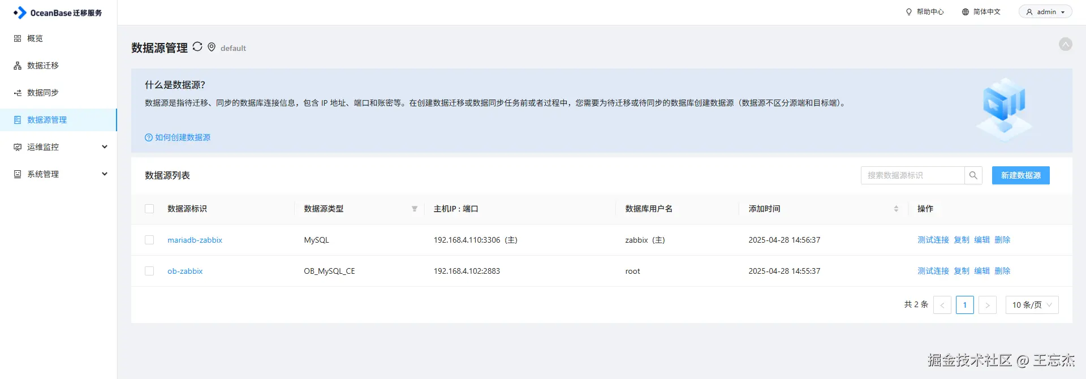This screenshot has height=379, width=1086.
Task: Click the OceanBase logo icon
Action: [20, 12]
